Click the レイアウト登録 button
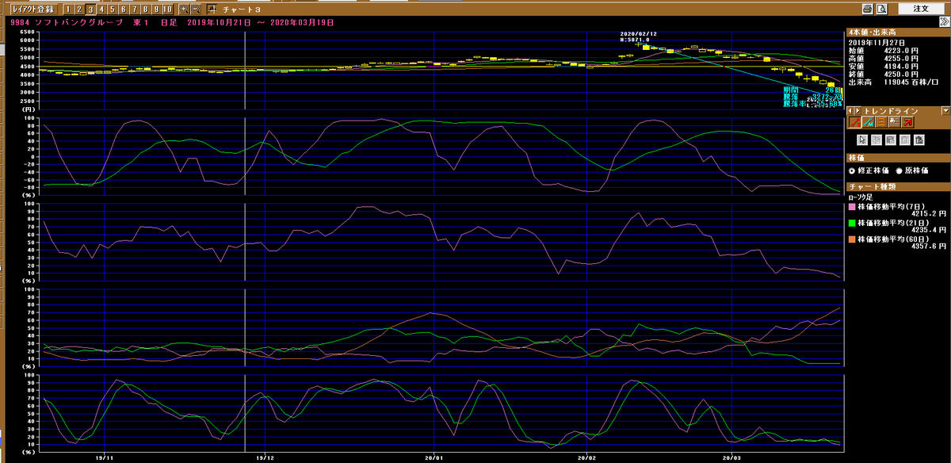This screenshot has height=463, width=951. 33,10
